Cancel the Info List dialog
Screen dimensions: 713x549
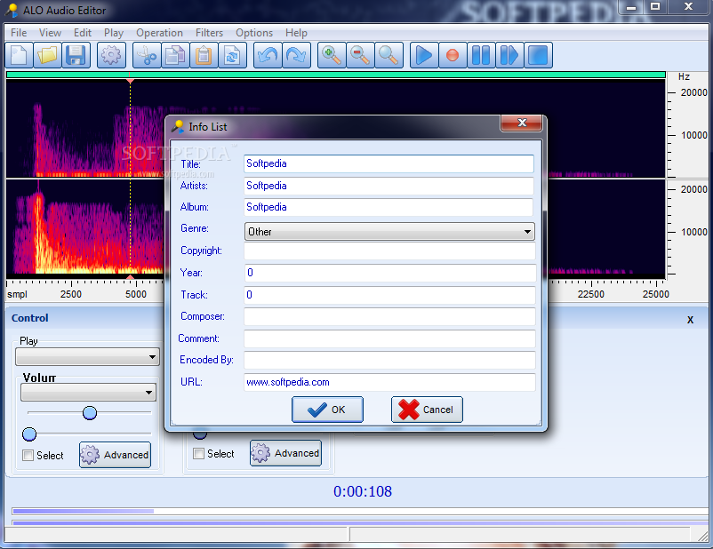427,410
